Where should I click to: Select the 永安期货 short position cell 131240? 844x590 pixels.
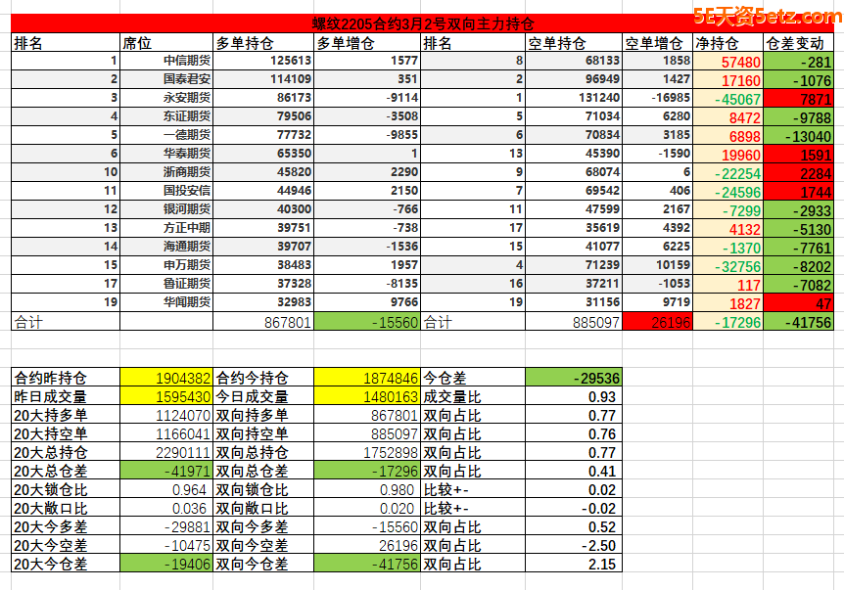point(573,98)
